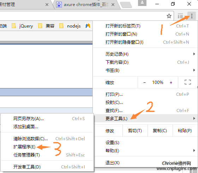Choose 网页另存为(A)... in the submenu
The width and height of the screenshot is (198, 173).
coord(47,119)
